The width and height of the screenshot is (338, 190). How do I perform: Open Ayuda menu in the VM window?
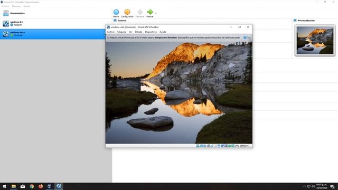tap(163, 32)
